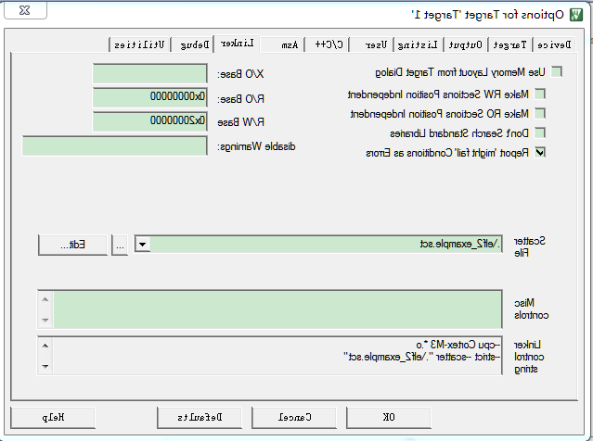Screen dimensions: 593x441
Task: Click Misc controls scroll up arrow
Action: point(45,300)
